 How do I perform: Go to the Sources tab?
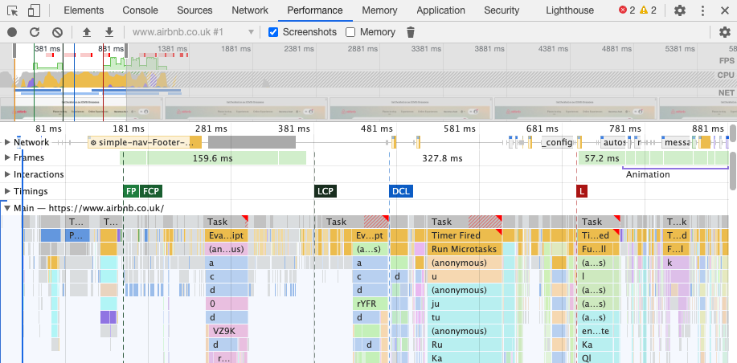(194, 10)
